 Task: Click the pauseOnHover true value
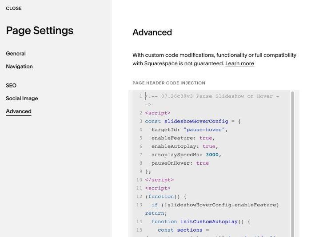203,163
